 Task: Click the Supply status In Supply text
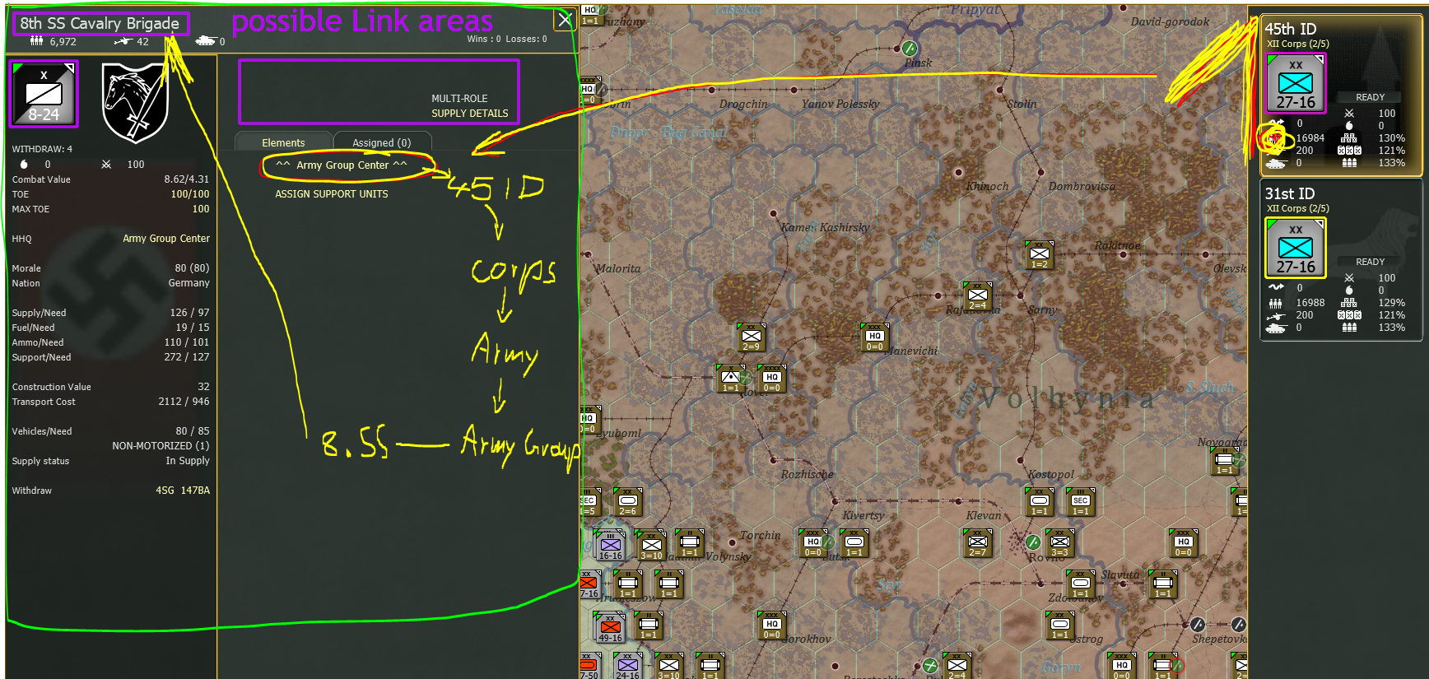click(x=188, y=461)
